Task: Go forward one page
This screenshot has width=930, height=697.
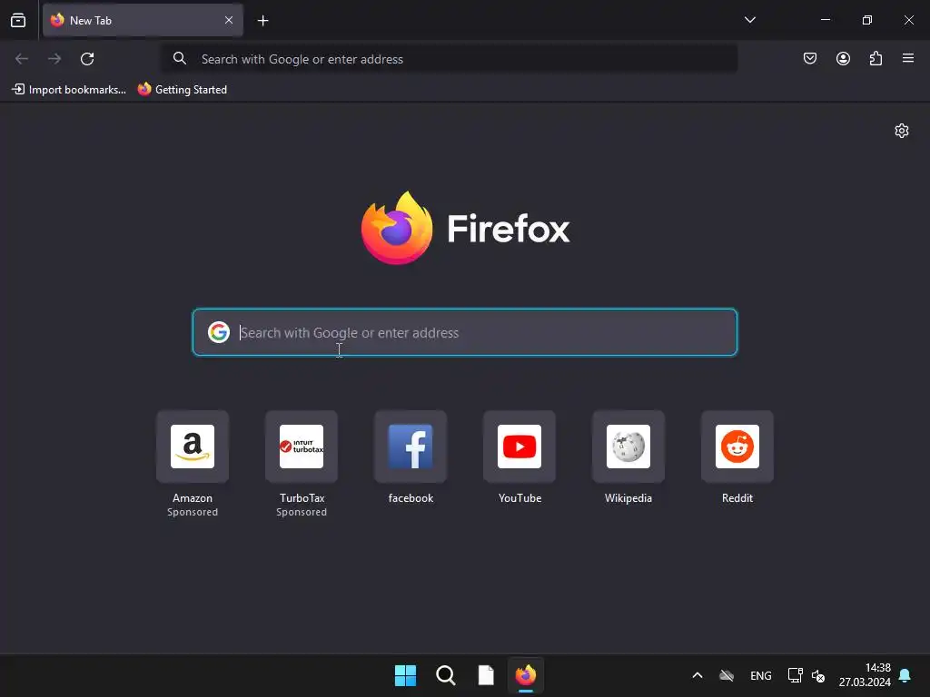Action: [54, 59]
